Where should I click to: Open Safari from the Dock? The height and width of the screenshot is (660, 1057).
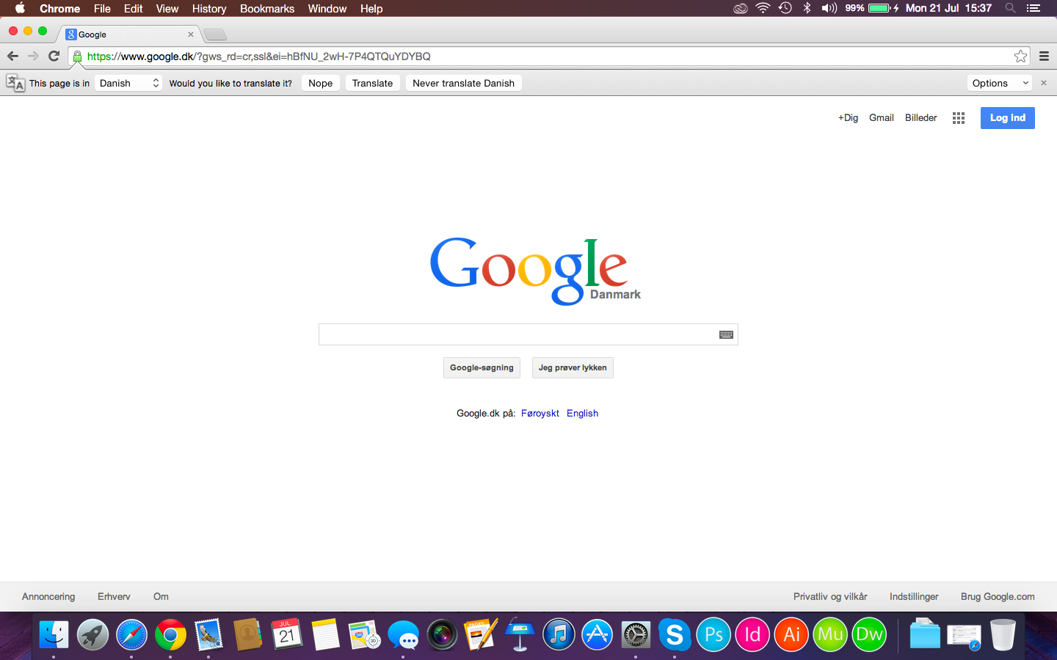click(131, 634)
